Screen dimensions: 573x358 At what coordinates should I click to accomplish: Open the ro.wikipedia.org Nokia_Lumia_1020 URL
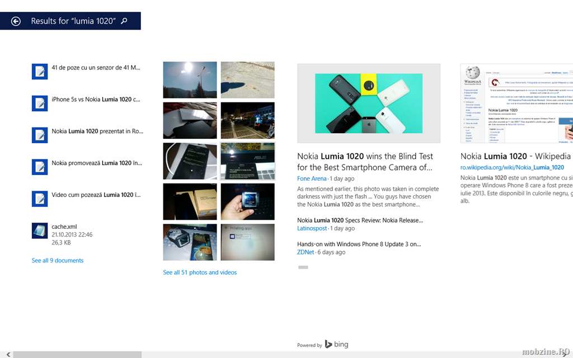[512, 167]
